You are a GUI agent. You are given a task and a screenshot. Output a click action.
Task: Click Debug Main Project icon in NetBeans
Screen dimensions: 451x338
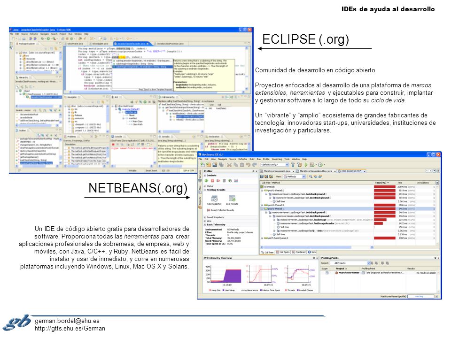312,165
